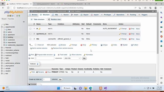
Task: Open the Export tab
Action: point(85,15)
